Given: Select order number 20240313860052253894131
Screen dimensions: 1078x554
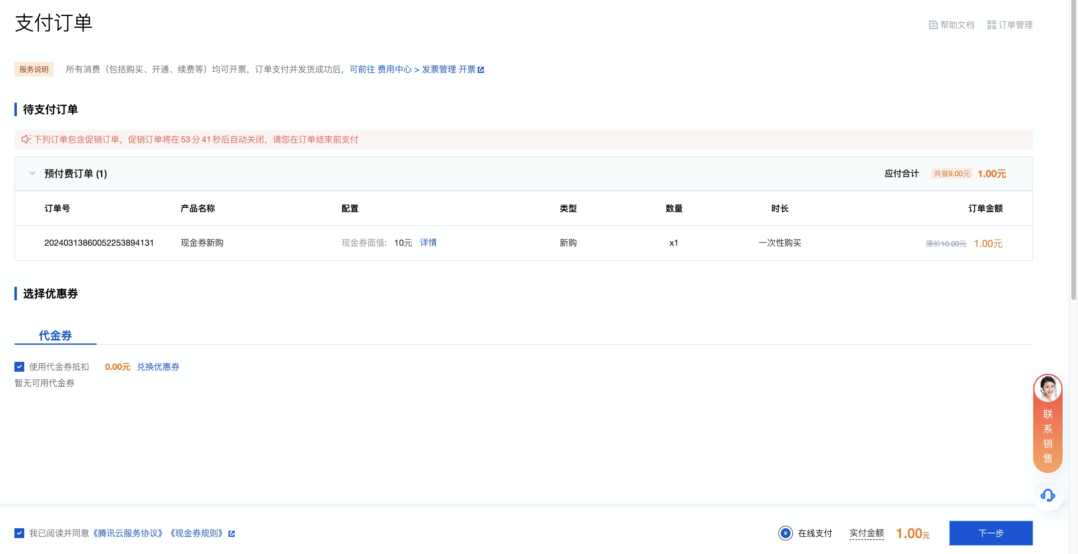Looking at the screenshot, I should pos(99,243).
